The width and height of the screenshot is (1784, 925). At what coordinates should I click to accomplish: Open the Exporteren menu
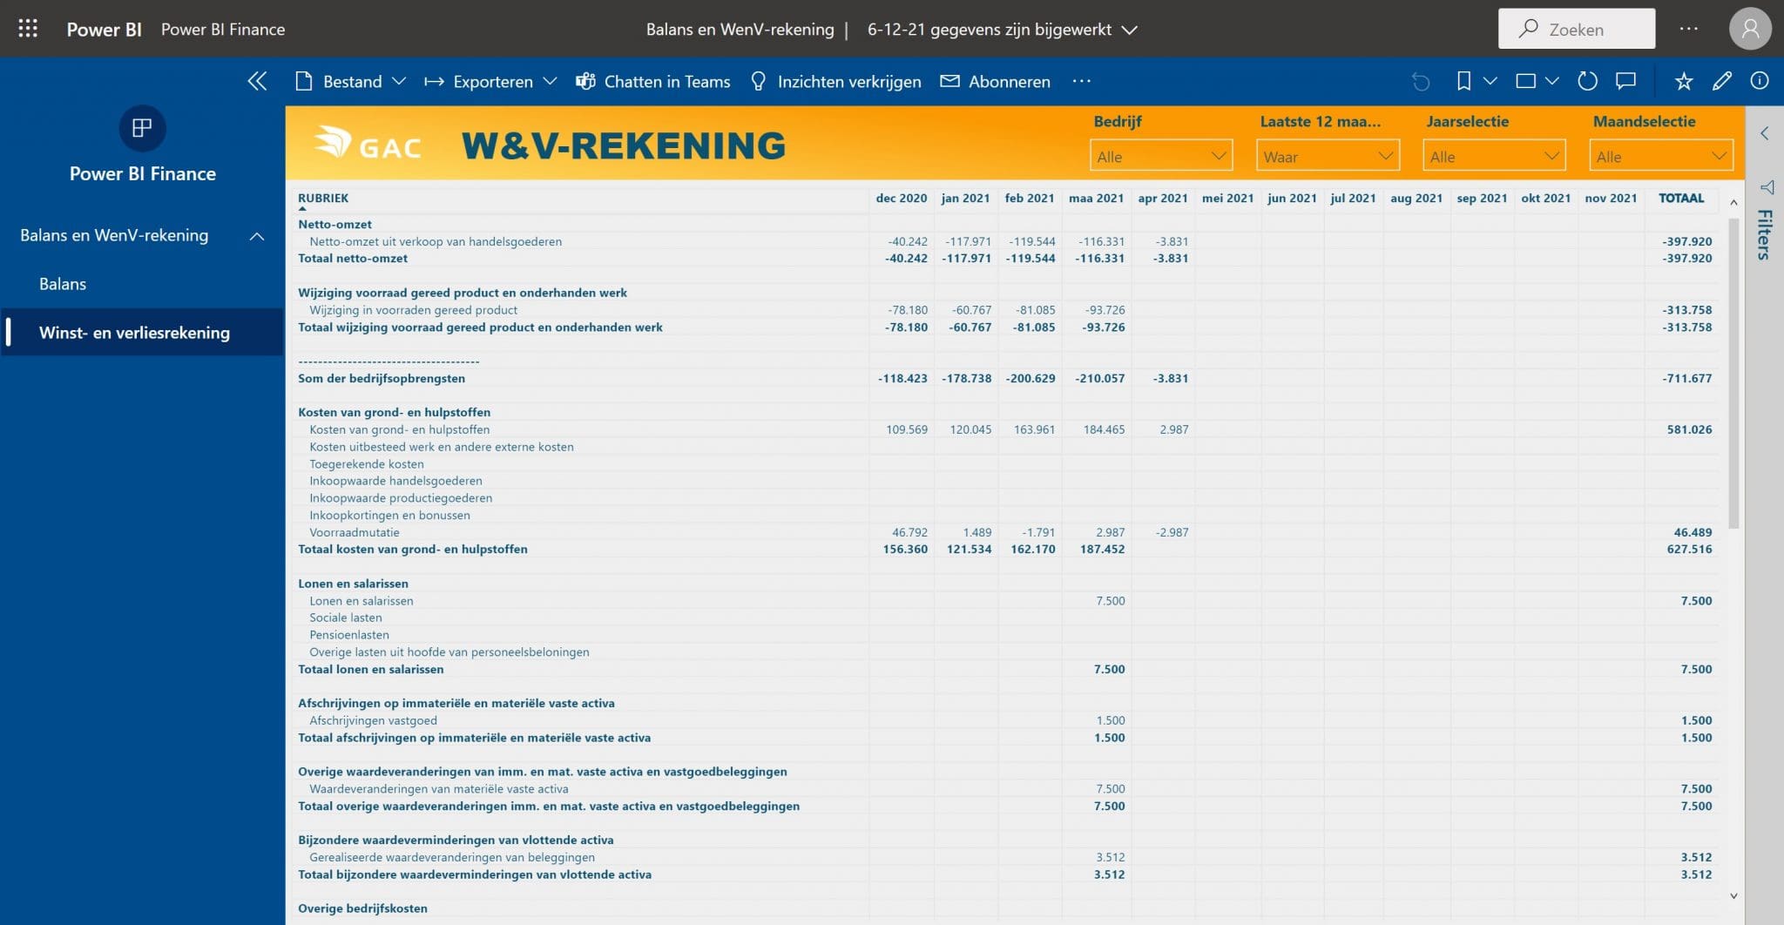490,81
